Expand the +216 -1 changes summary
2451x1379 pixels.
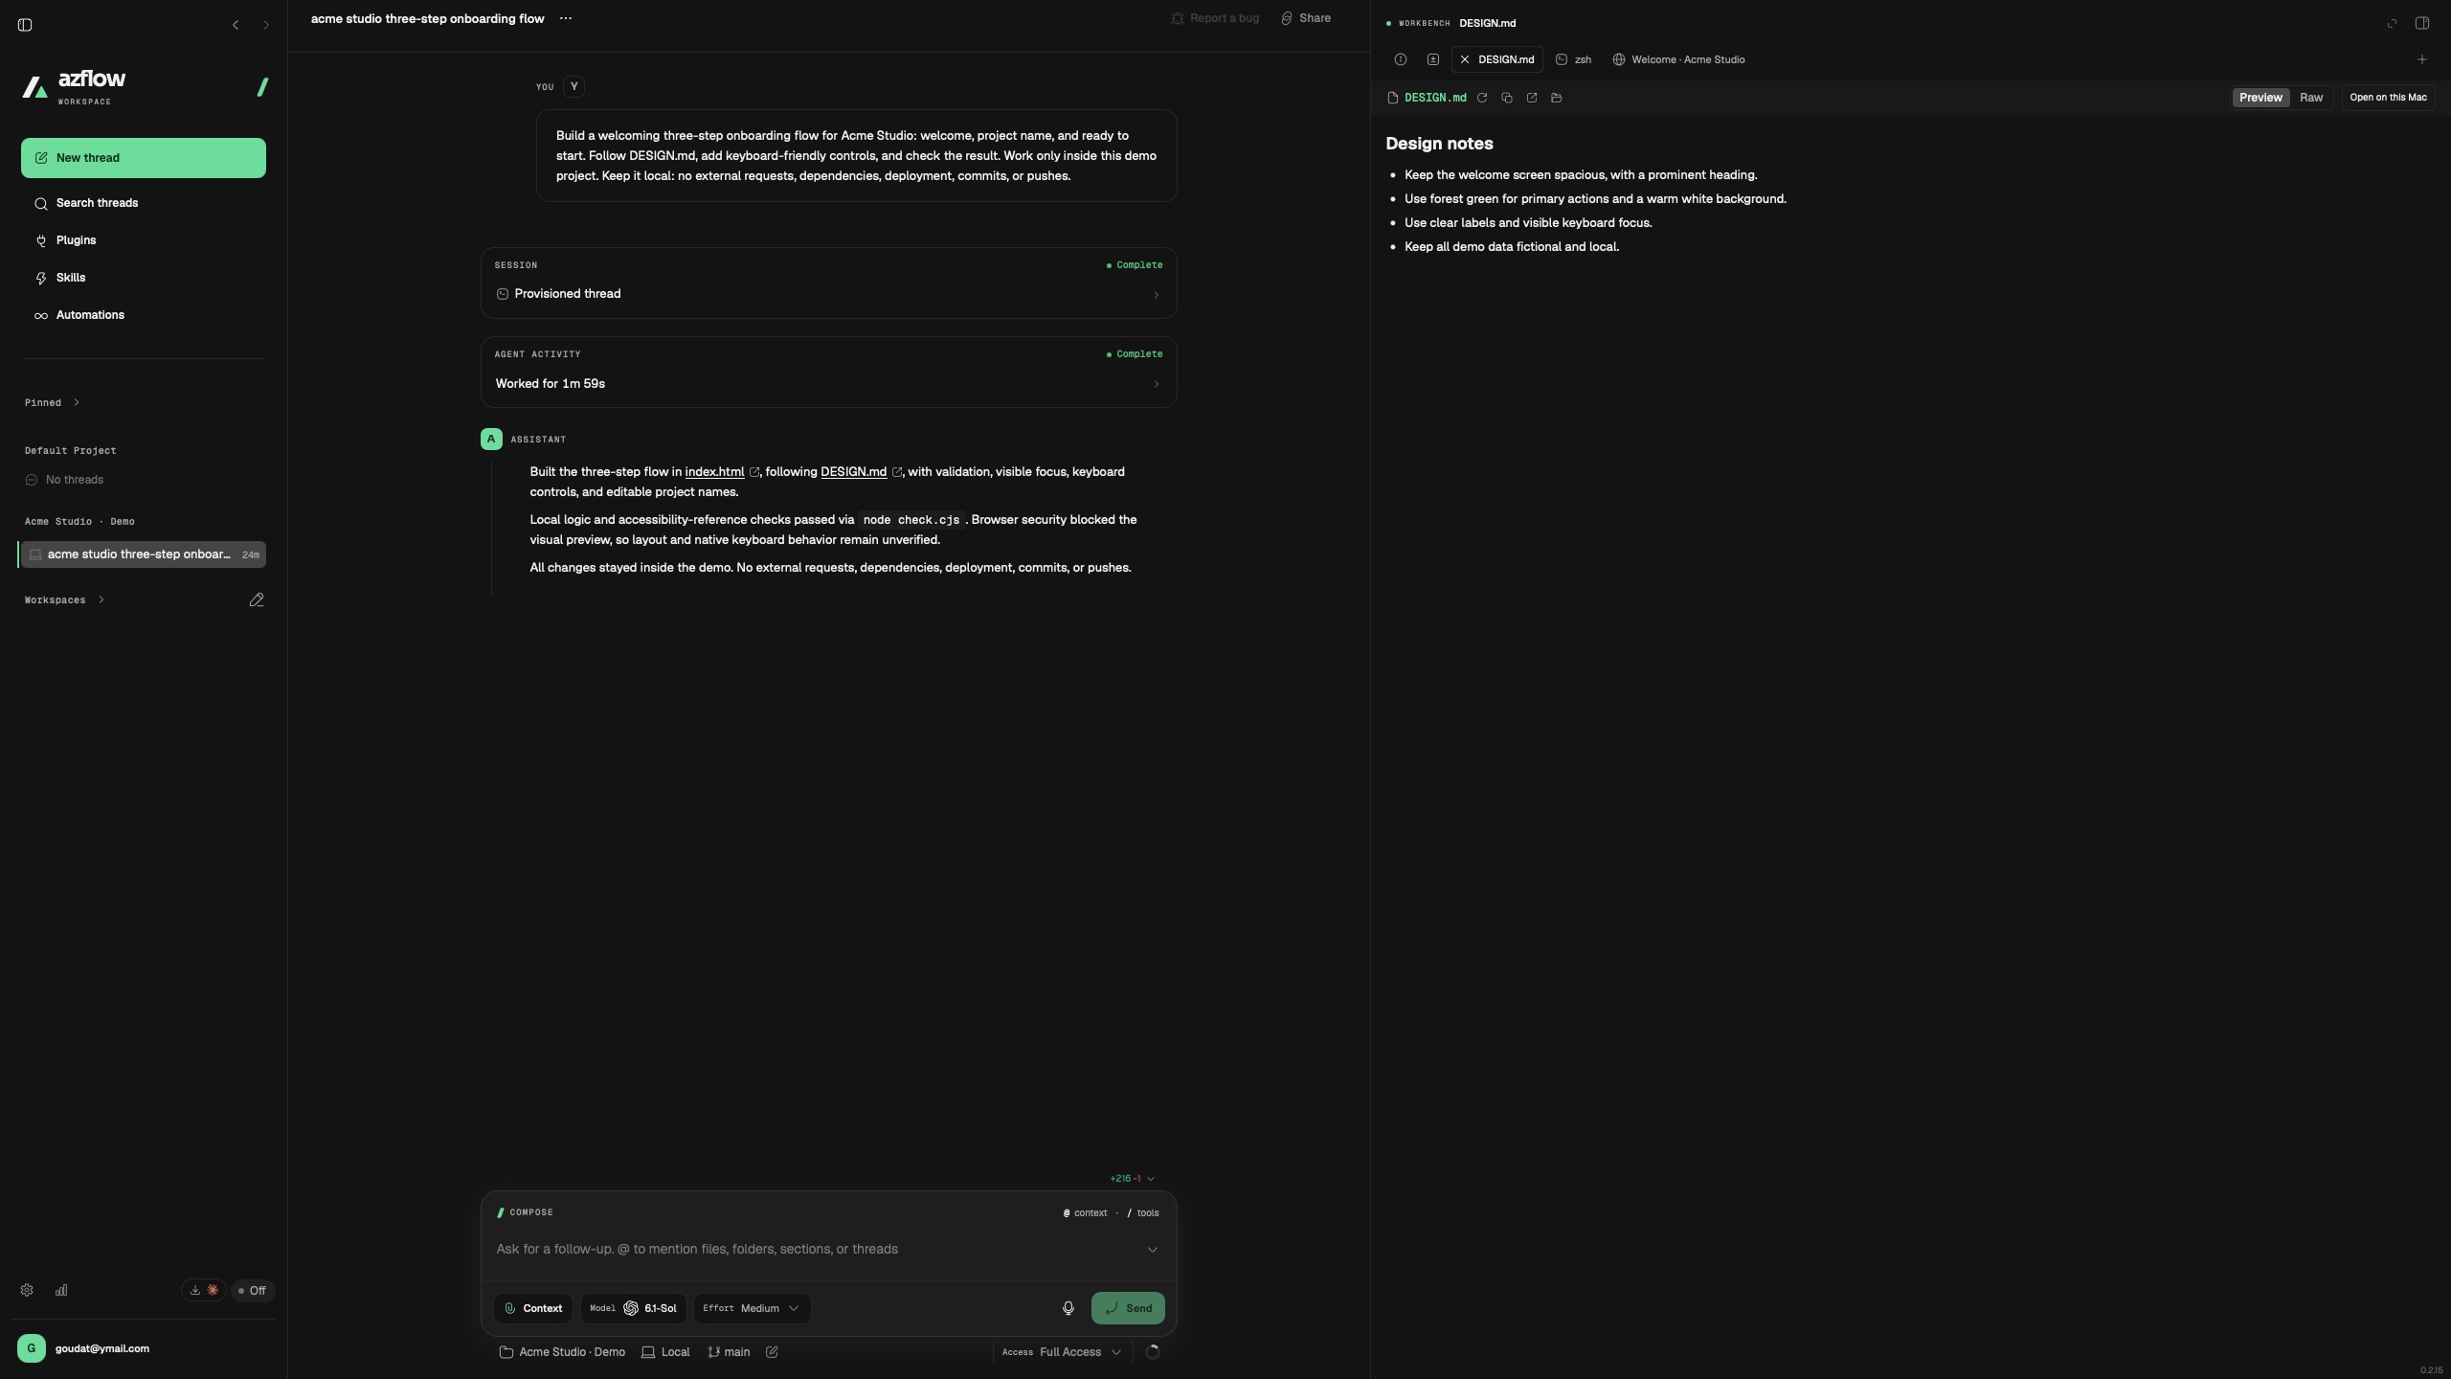coord(1133,1179)
